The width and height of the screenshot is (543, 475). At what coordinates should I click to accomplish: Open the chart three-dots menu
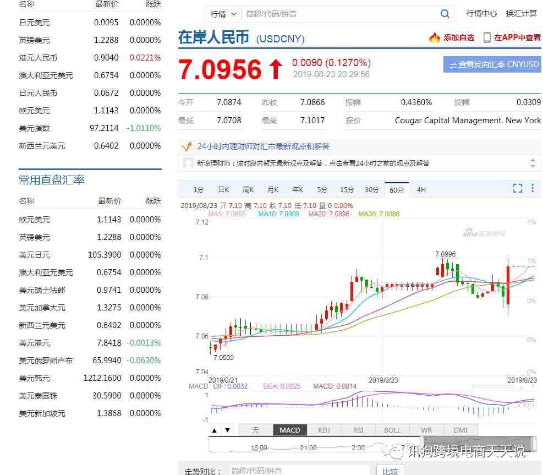(x=533, y=188)
